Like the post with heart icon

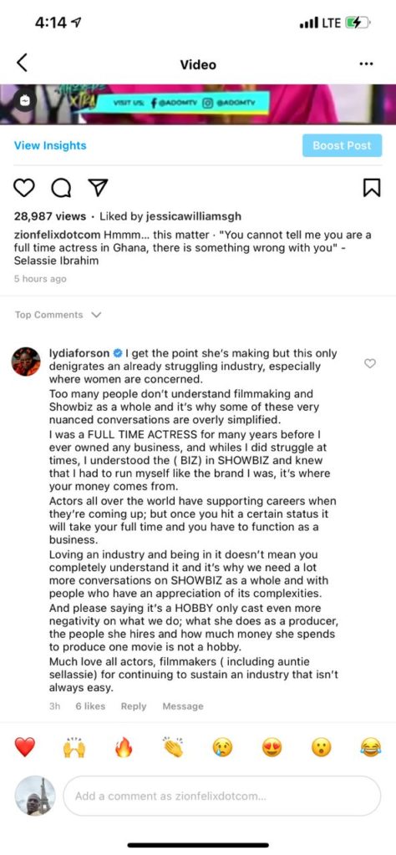[x=24, y=188]
